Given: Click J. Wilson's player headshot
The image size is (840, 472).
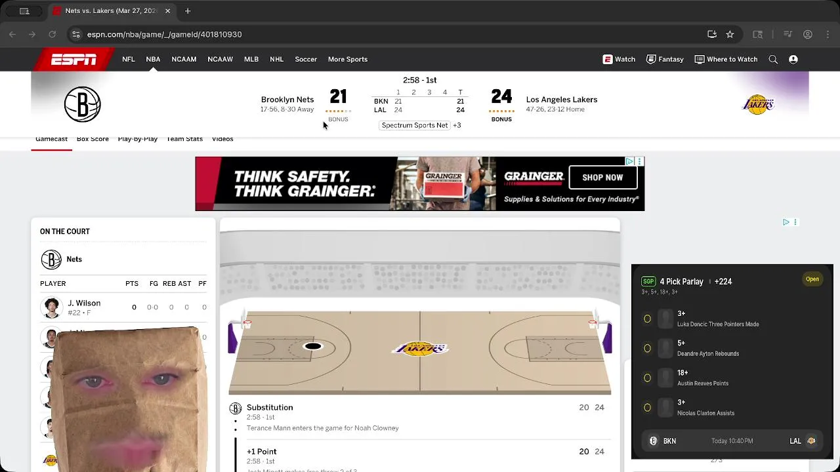Looking at the screenshot, I should point(51,307).
